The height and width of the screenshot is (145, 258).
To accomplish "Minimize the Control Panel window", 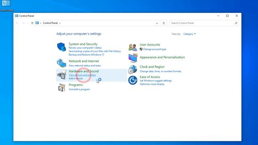I will coord(218,16).
